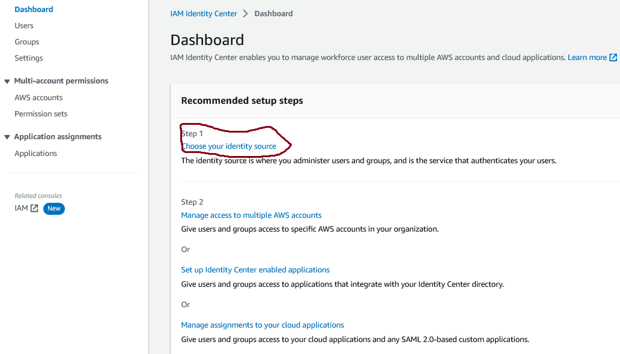This screenshot has height=354, width=620.
Task: Click the external link icon after Learn more
Action: (x=613, y=58)
